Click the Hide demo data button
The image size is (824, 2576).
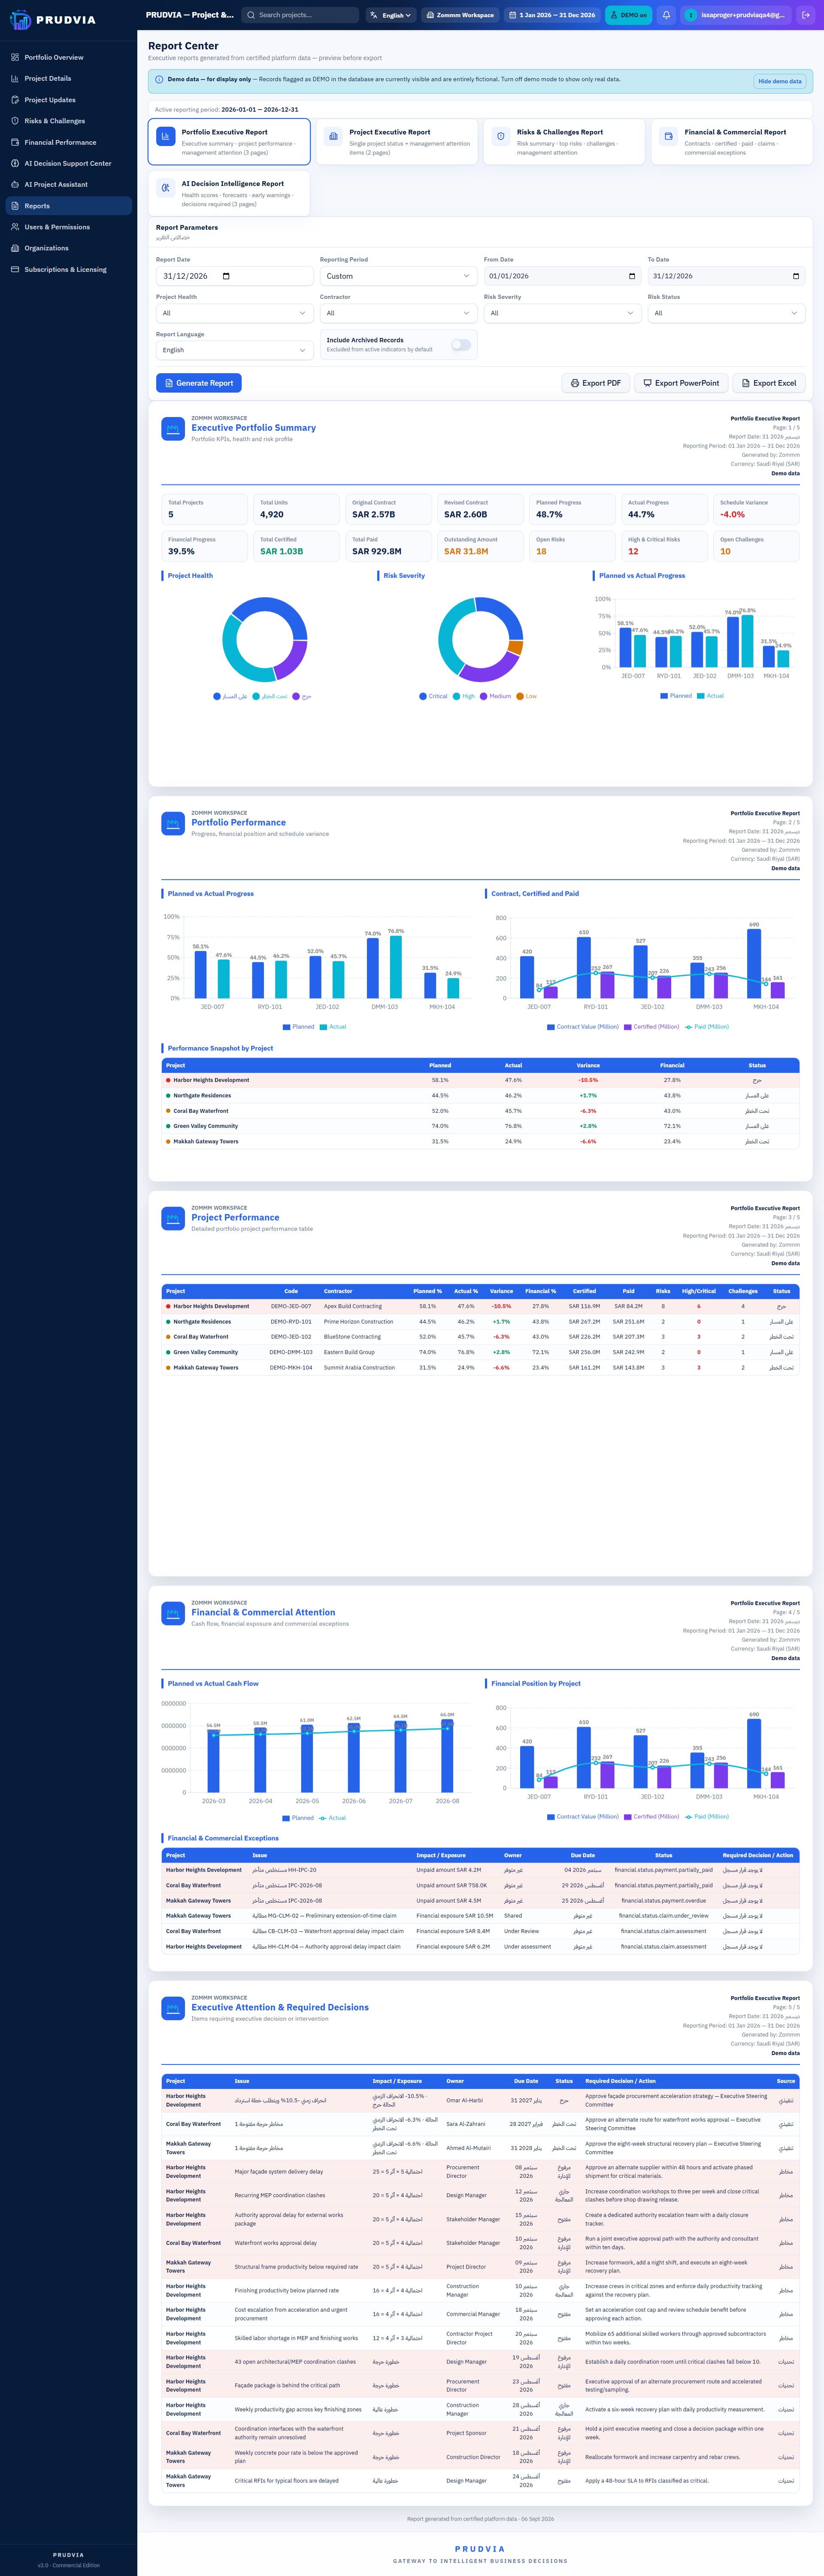[x=780, y=81]
